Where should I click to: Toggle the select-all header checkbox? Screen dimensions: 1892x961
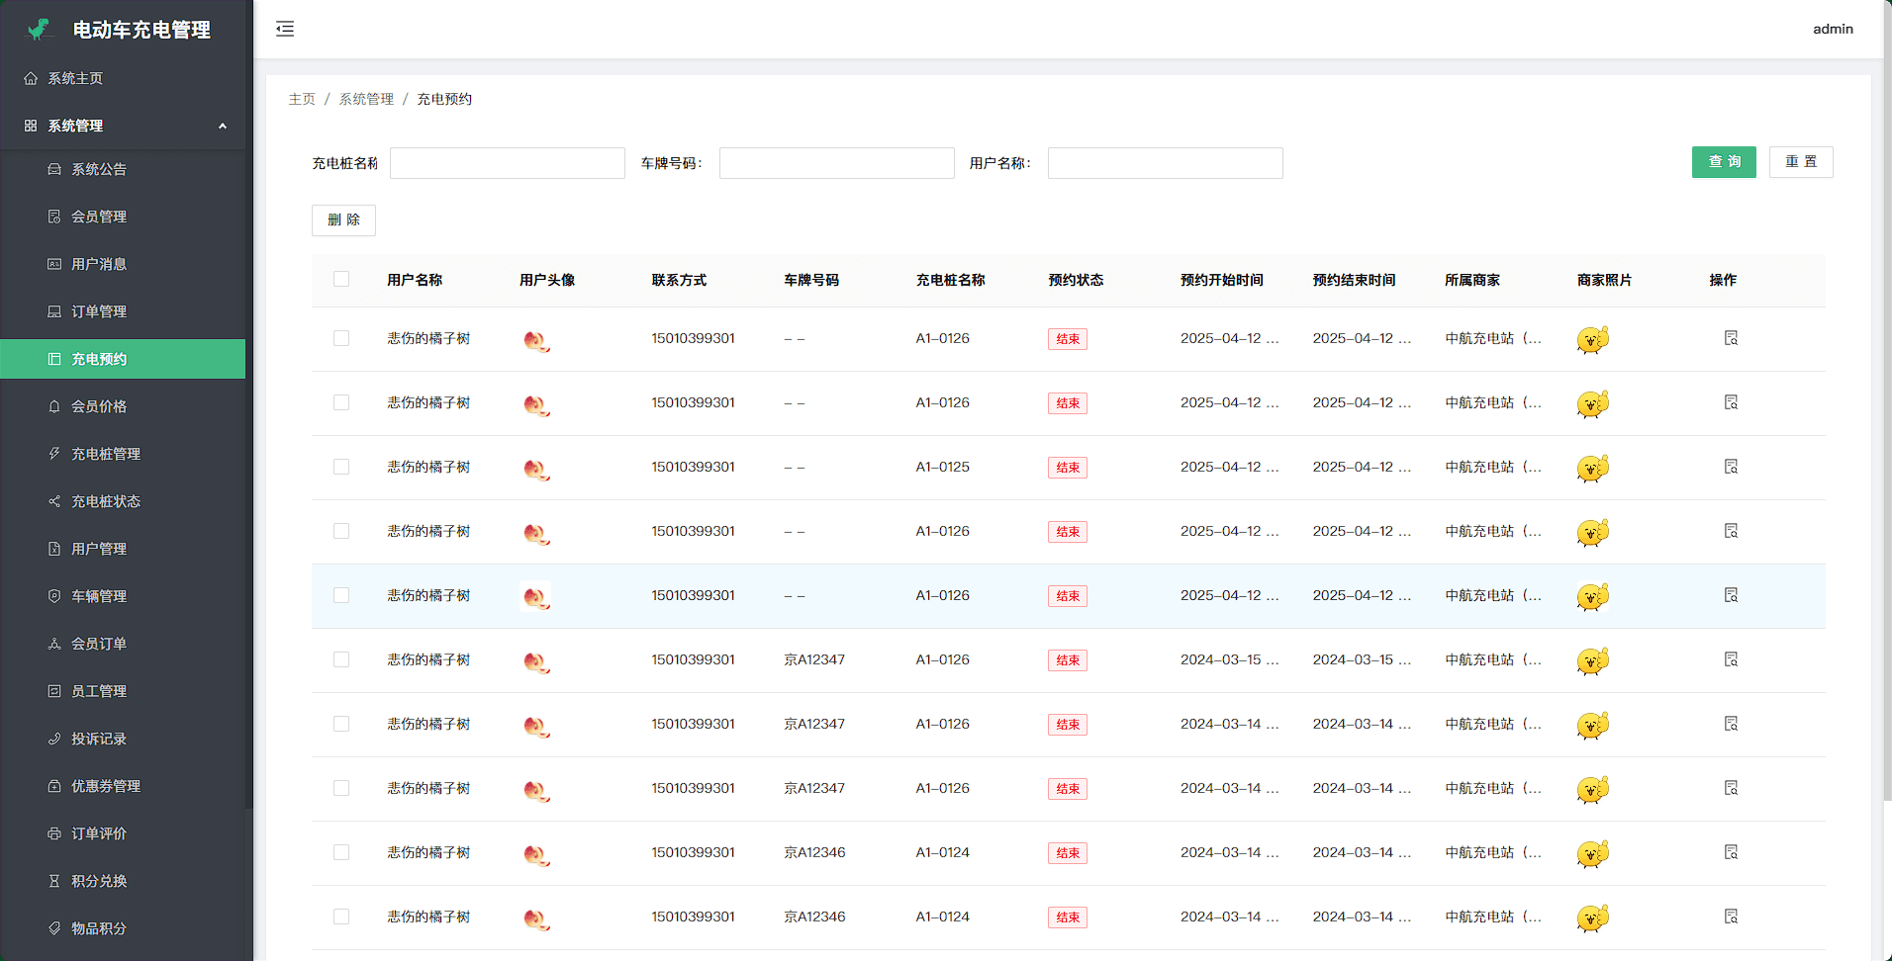(341, 279)
